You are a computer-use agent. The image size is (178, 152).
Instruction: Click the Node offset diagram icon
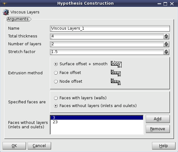tap(116, 82)
